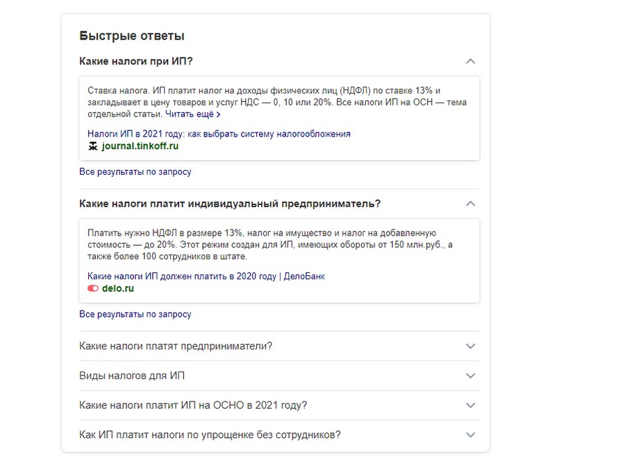Click "Как ИП платит налоги по упрощенке" question text
Image resolution: width=625 pixels, height=463 pixels.
(x=210, y=435)
